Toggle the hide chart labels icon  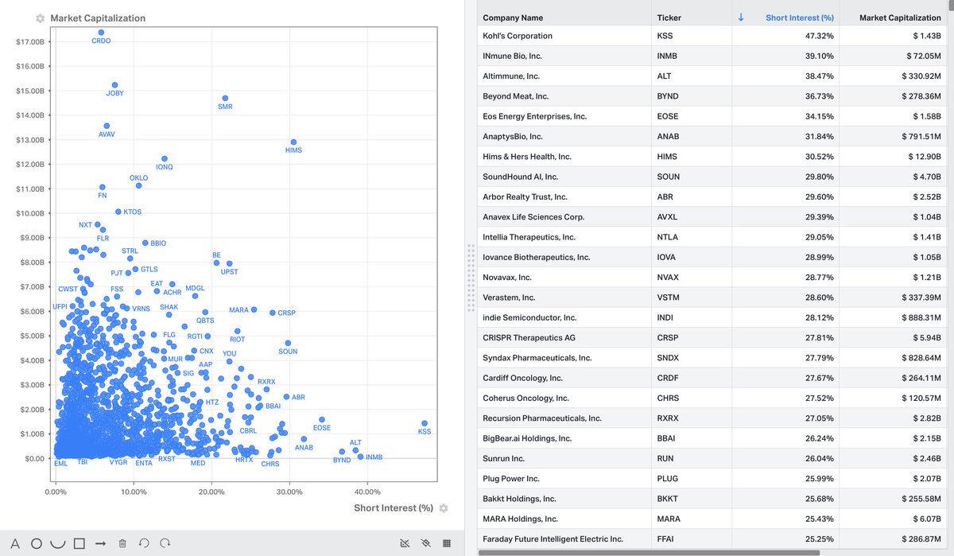(405, 543)
